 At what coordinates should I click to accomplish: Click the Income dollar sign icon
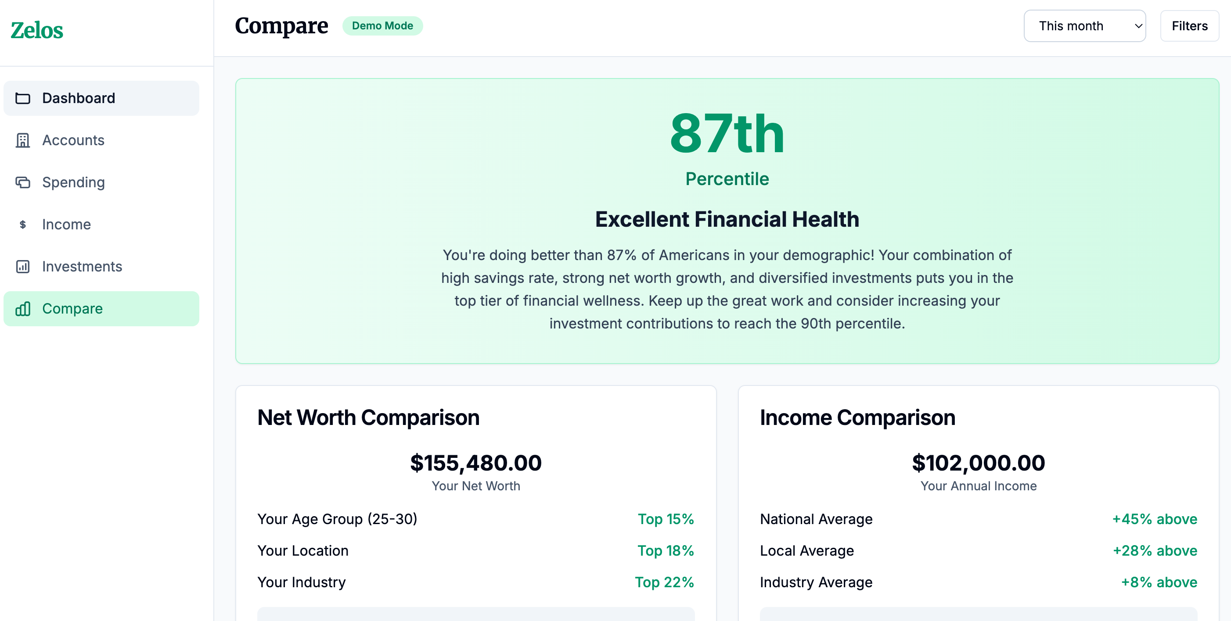[x=22, y=225]
